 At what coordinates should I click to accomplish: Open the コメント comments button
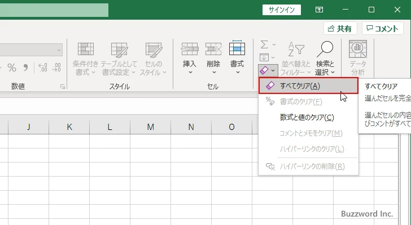pos(382,28)
